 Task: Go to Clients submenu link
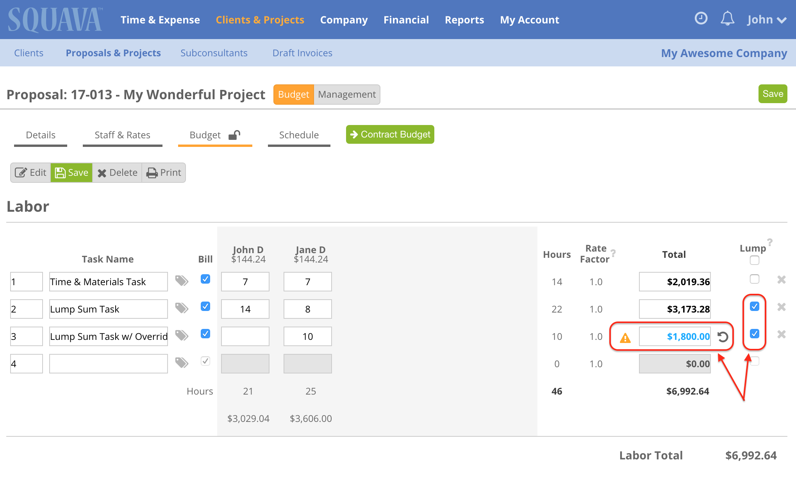(x=29, y=53)
